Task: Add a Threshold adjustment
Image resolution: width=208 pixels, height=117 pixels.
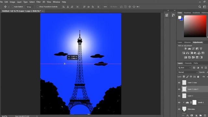Action: tap(193, 57)
